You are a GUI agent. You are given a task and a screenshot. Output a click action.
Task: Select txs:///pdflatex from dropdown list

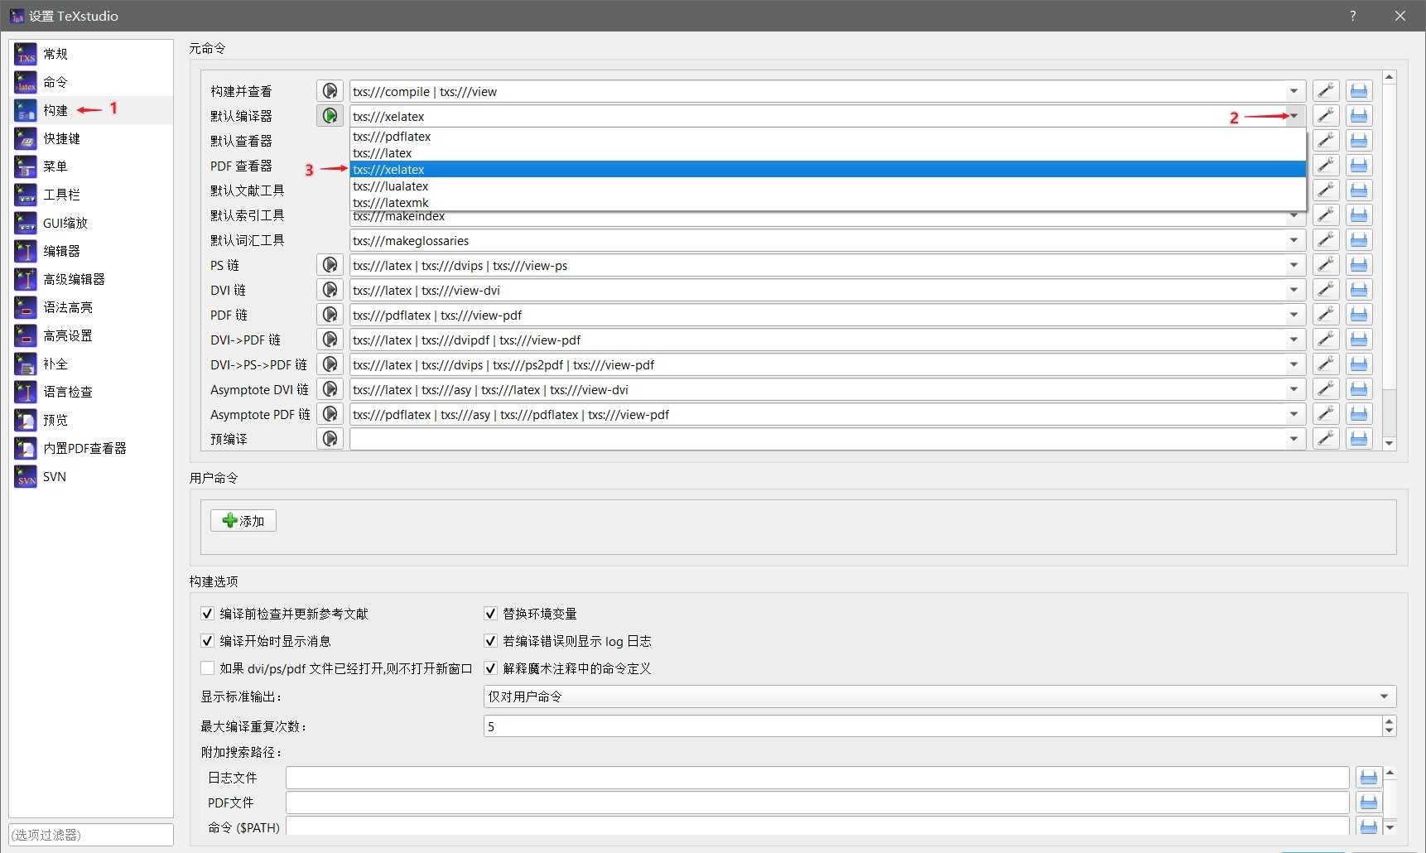coord(828,137)
